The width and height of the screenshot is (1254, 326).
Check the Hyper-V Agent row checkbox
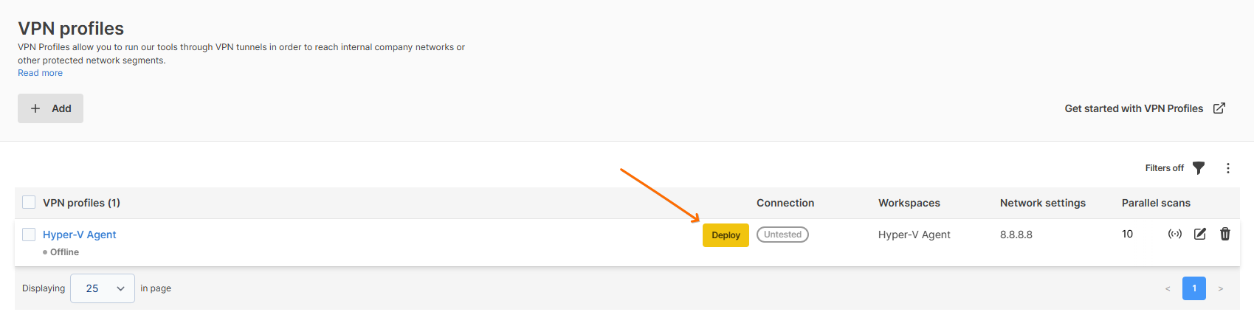(x=29, y=235)
